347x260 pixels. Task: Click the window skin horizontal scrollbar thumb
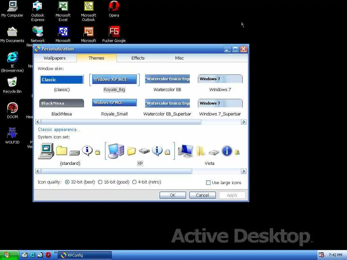point(121,122)
